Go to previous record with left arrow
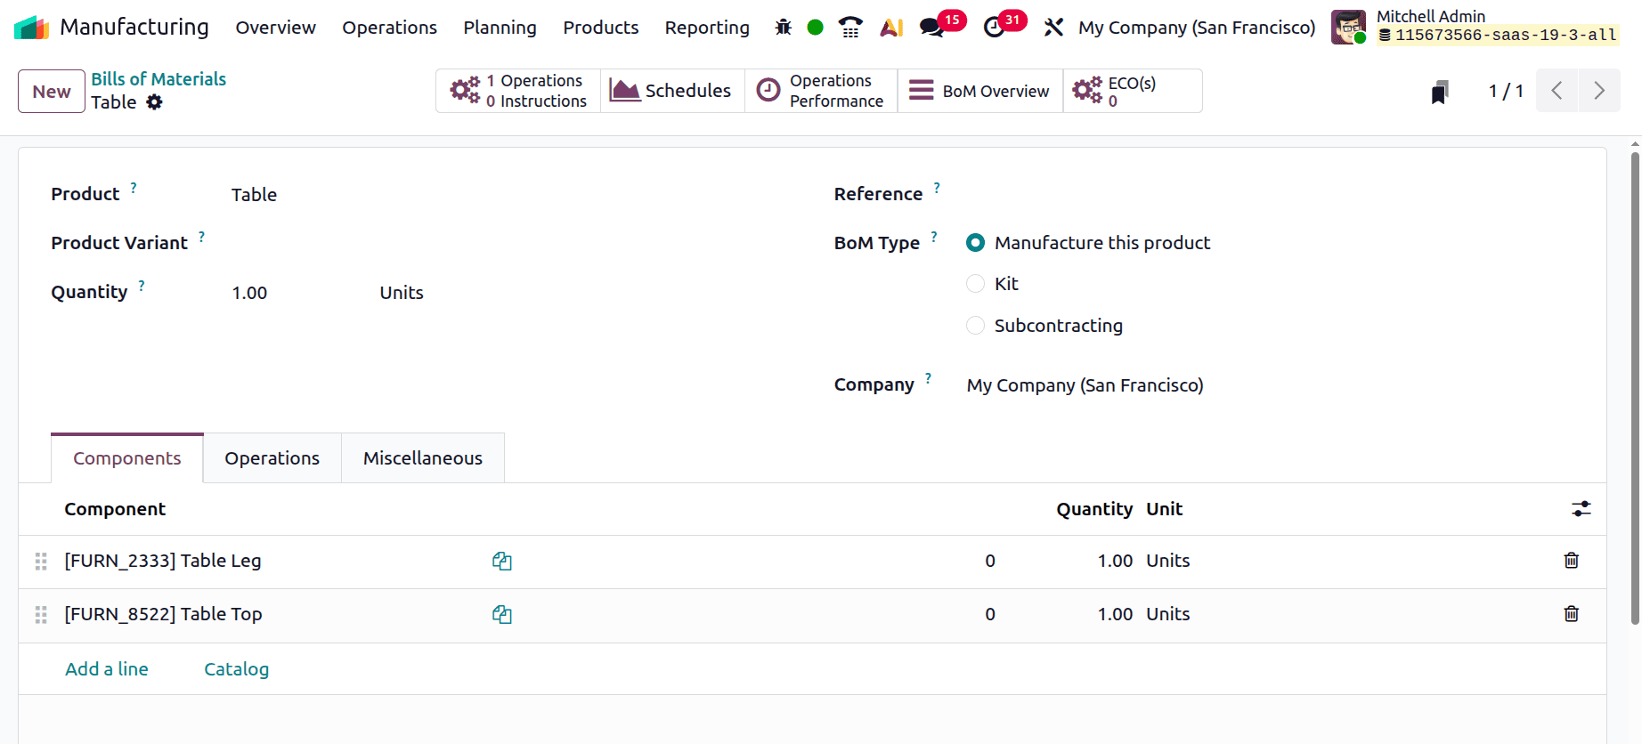Screen dimensions: 1642x744 pos(1557,91)
